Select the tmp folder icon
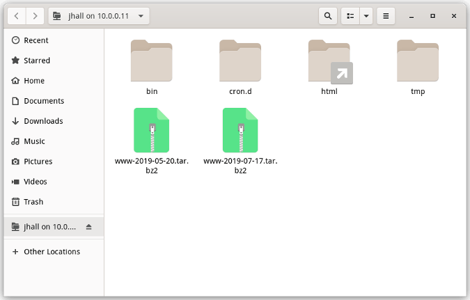 pos(418,61)
